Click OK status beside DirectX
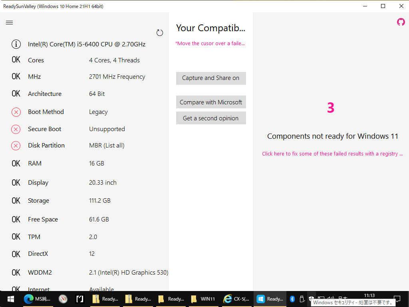 click(16, 254)
